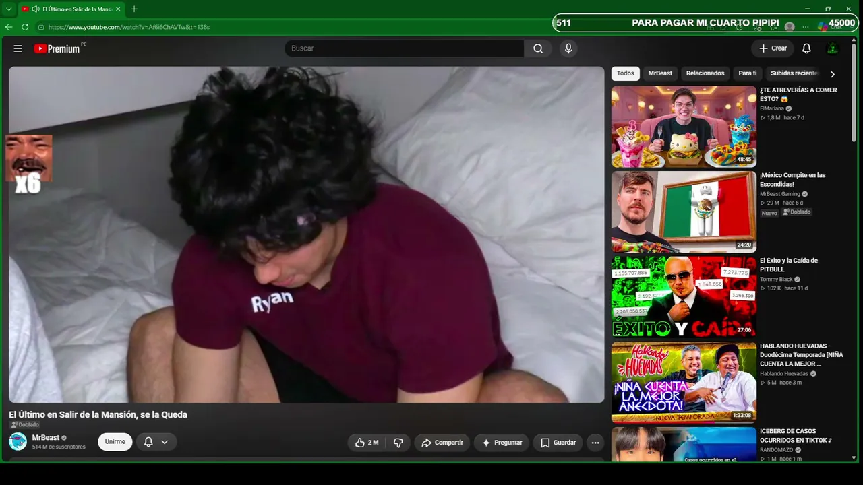Show more filter chips with the right arrow

click(x=833, y=74)
